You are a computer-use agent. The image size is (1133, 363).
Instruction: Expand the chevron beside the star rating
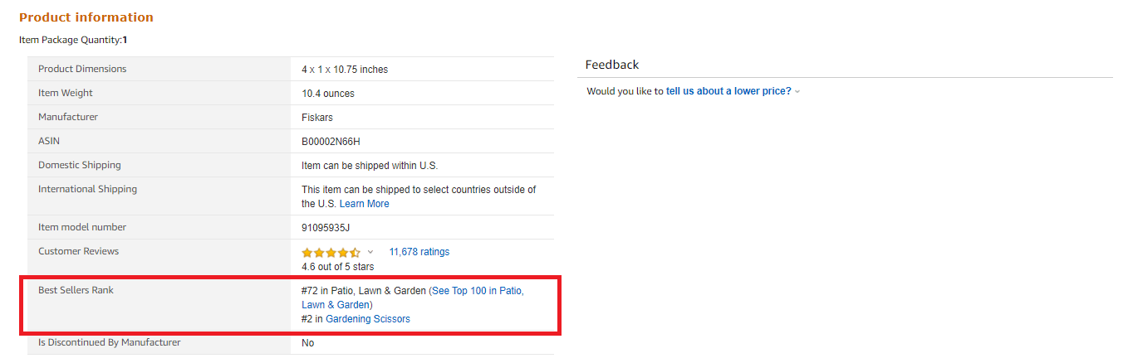coord(370,252)
